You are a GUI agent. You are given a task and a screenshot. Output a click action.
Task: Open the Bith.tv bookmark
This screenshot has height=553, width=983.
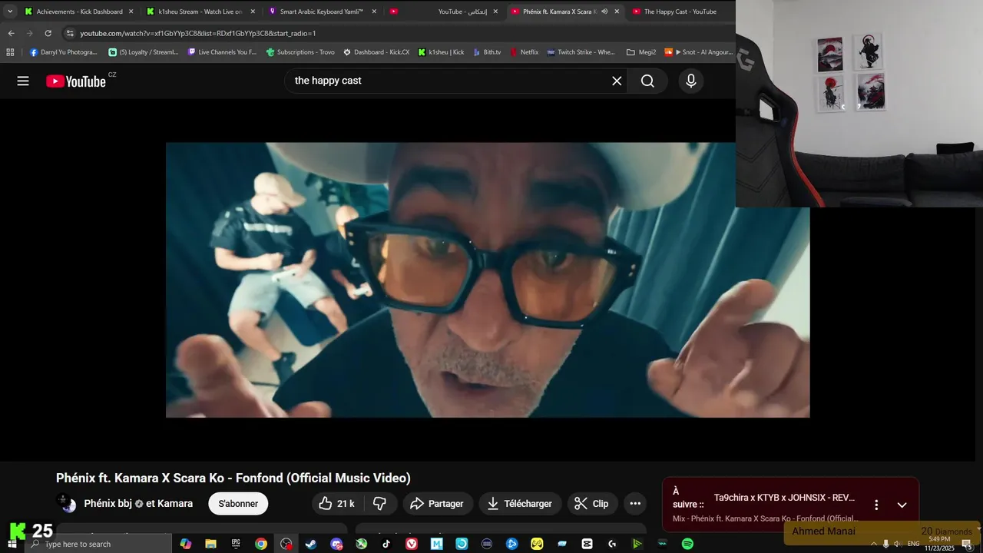486,52
